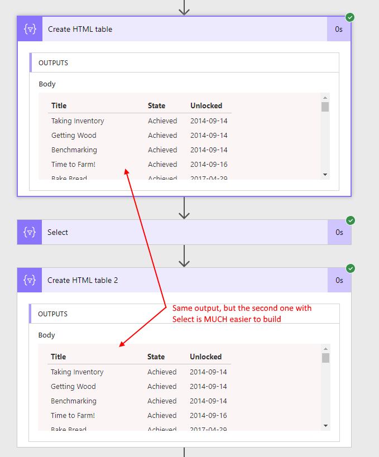Click green success checkmark on Create HTML table 2
Image resolution: width=379 pixels, height=457 pixels.
350,268
